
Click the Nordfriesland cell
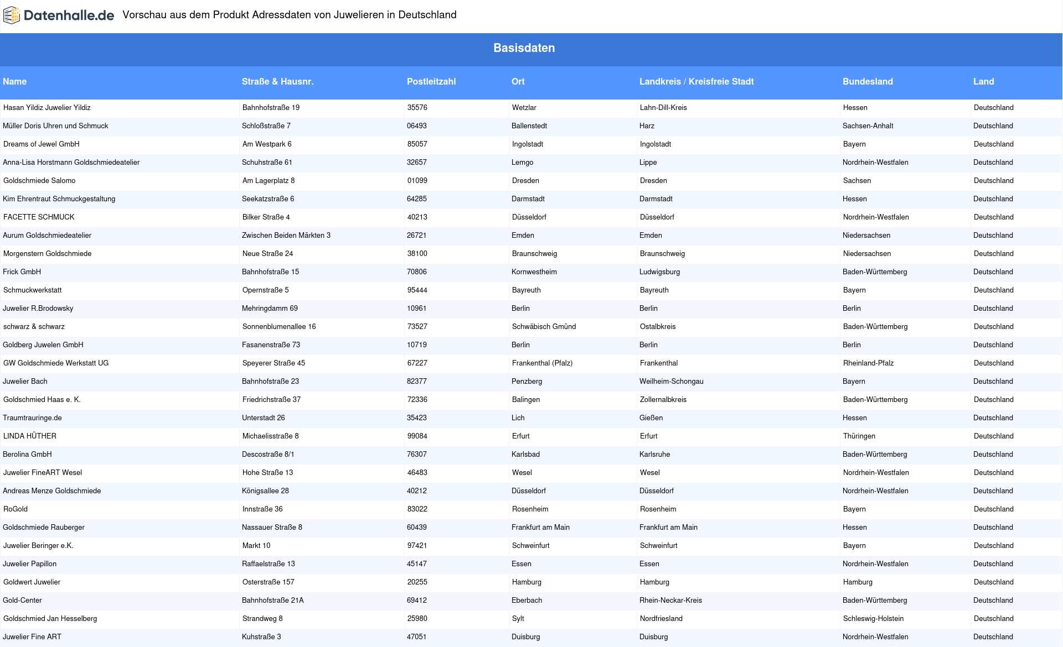(x=661, y=619)
